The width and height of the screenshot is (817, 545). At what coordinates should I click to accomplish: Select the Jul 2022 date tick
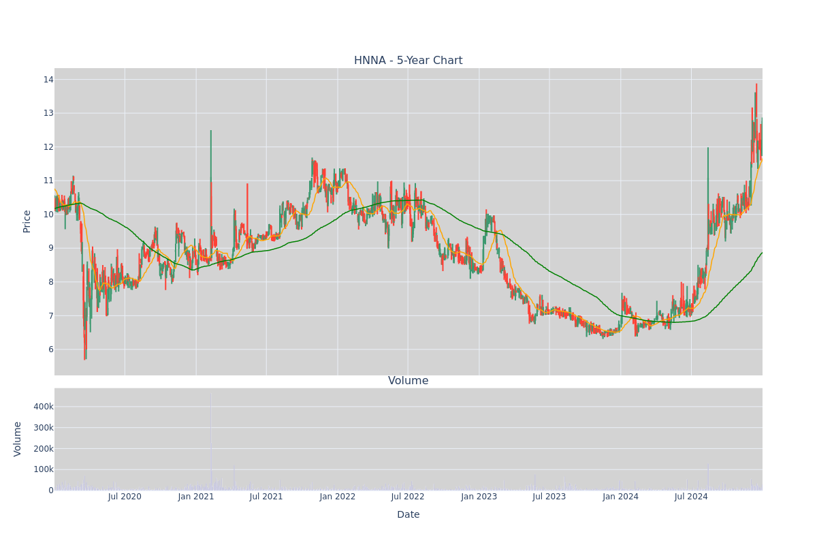[x=408, y=497]
